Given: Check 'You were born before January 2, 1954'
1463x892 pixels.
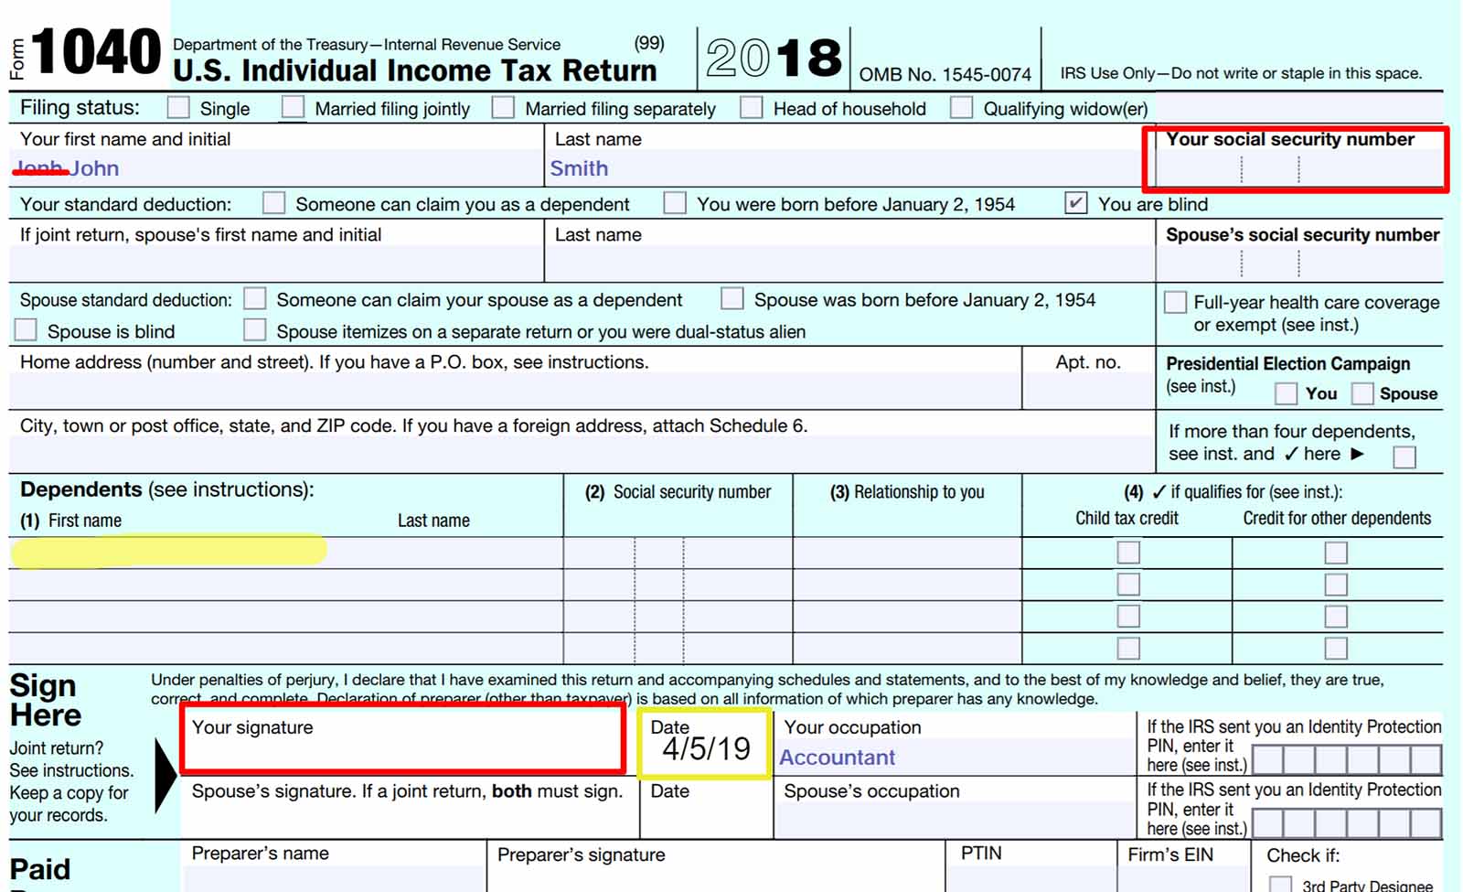Looking at the screenshot, I should tap(675, 202).
